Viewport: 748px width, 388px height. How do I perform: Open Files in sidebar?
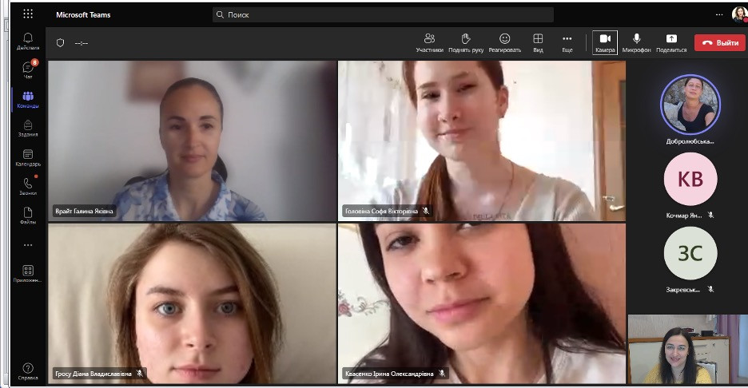pyautogui.click(x=28, y=216)
